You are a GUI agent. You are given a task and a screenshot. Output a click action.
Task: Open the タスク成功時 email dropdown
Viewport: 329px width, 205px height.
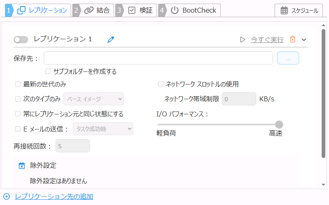(x=103, y=129)
